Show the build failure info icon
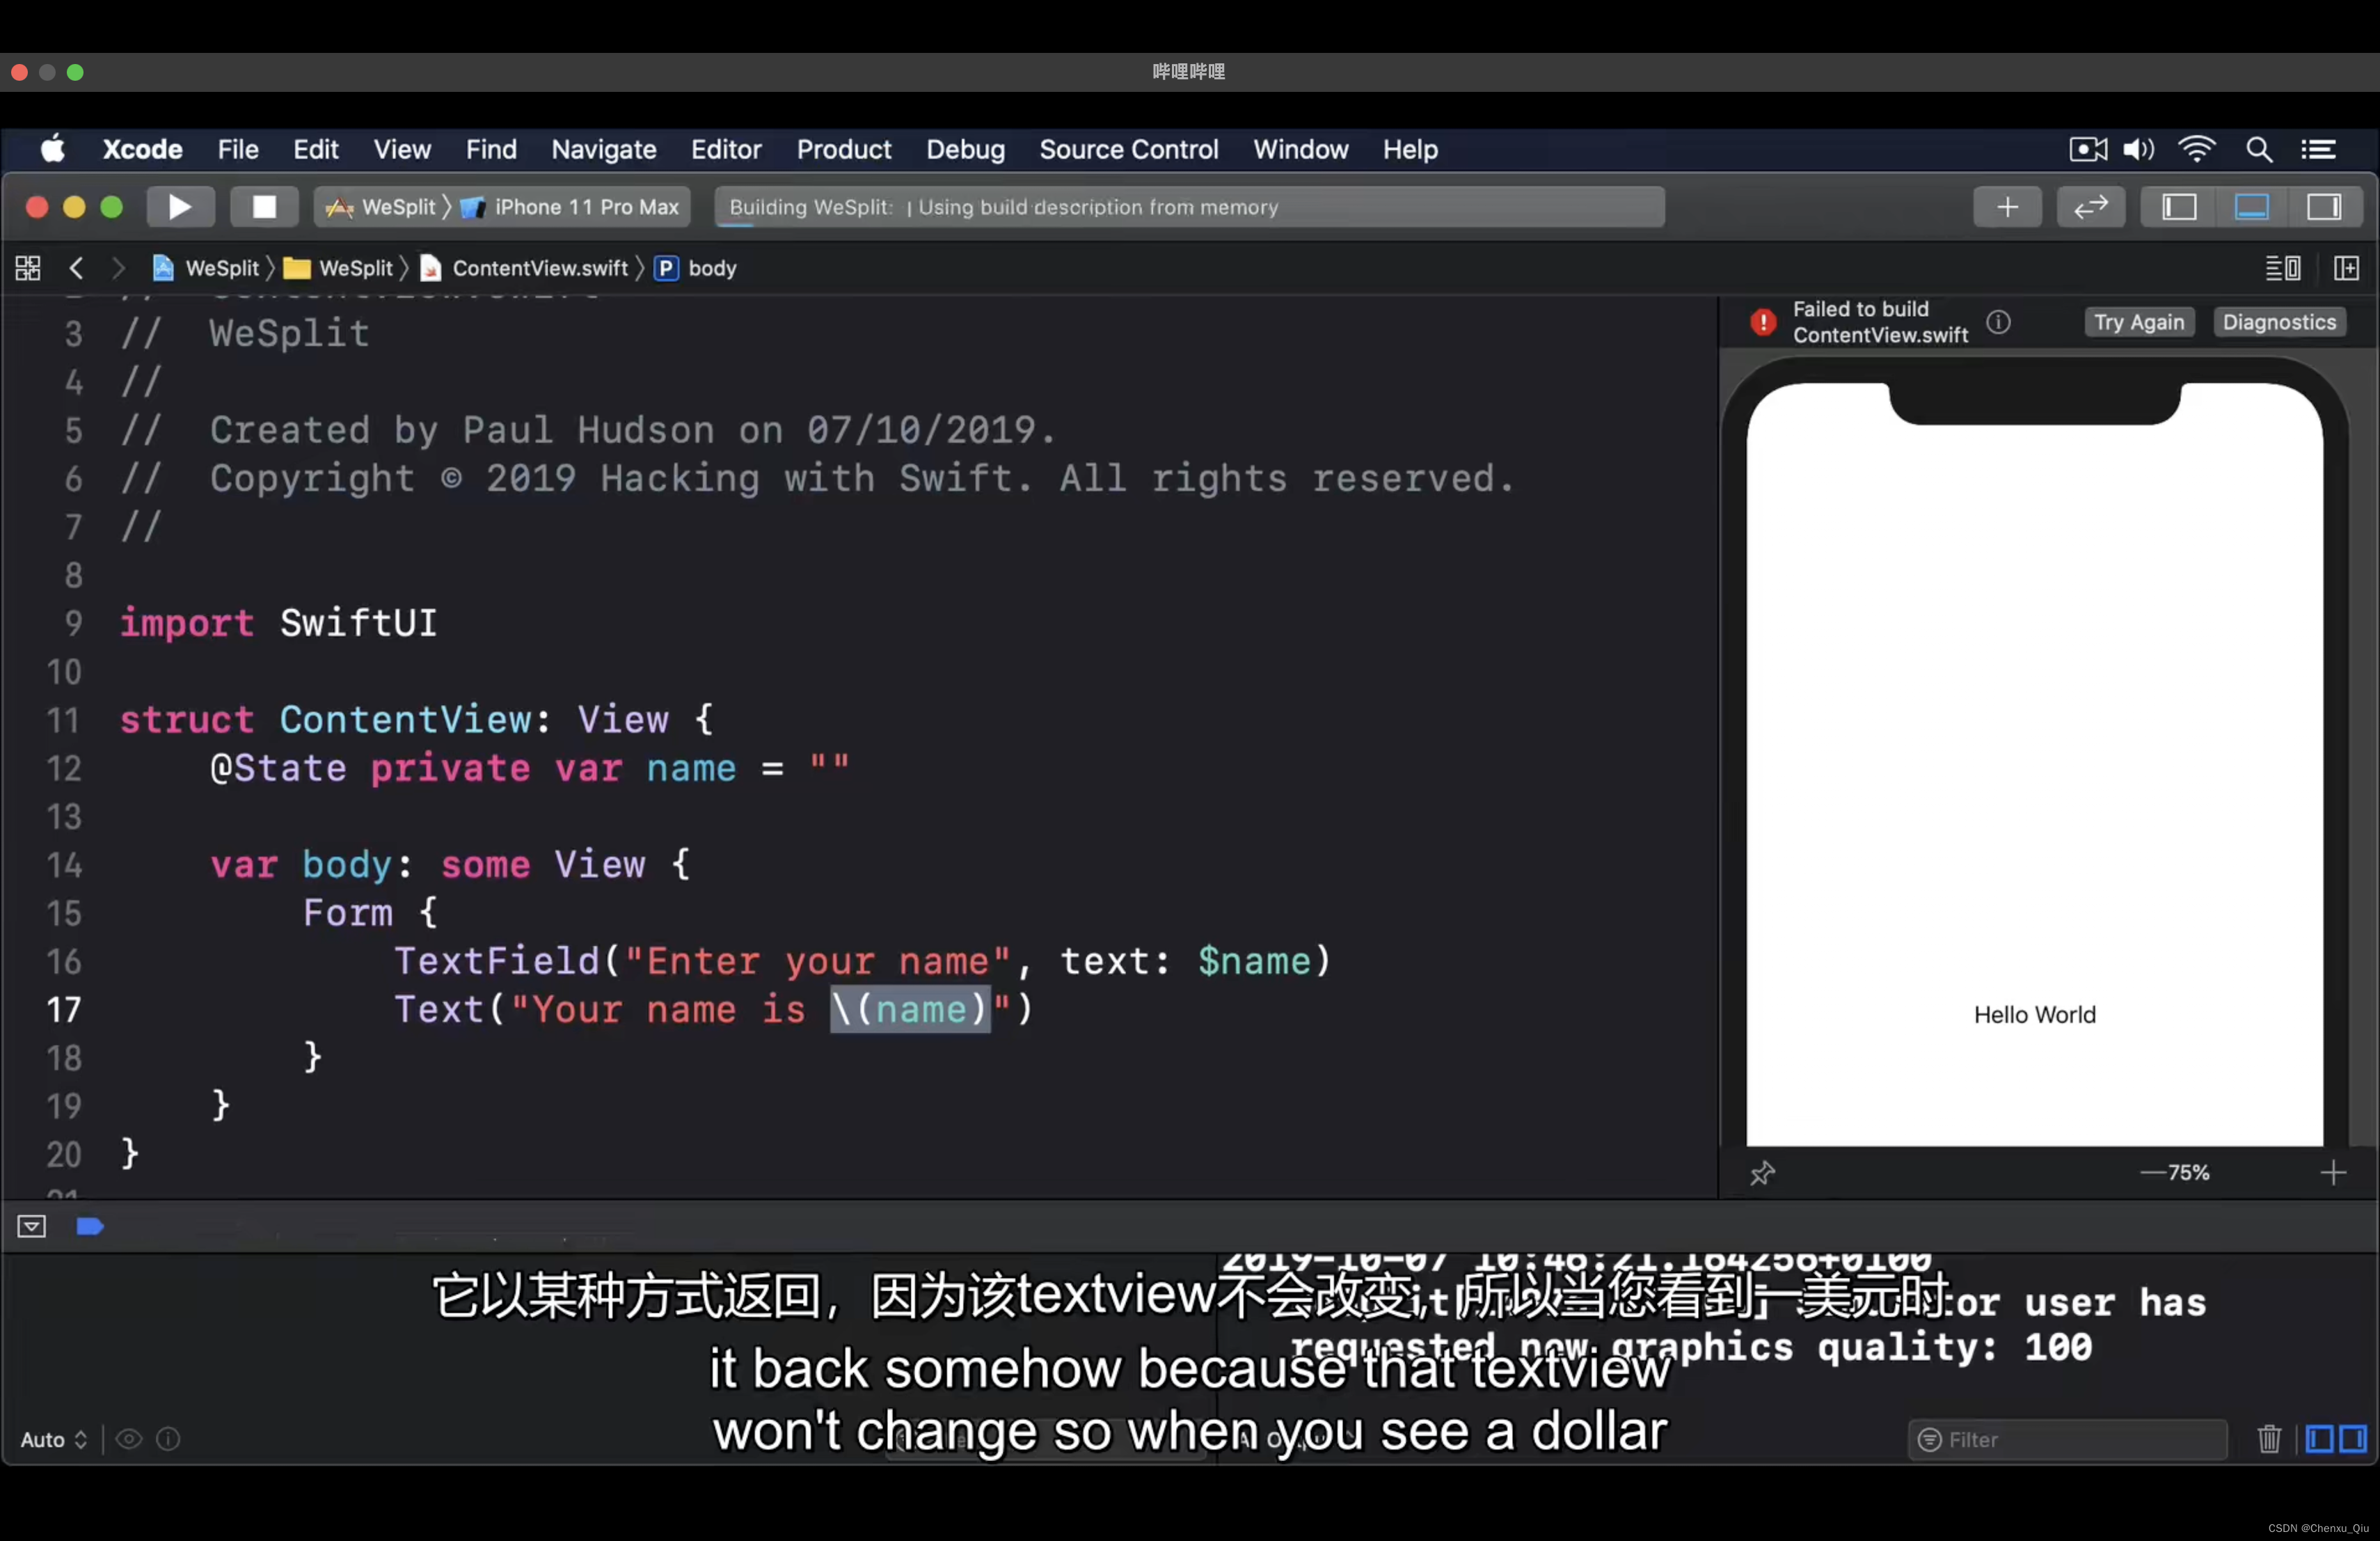Screen dimensions: 2380x1541 click(x=1998, y=322)
